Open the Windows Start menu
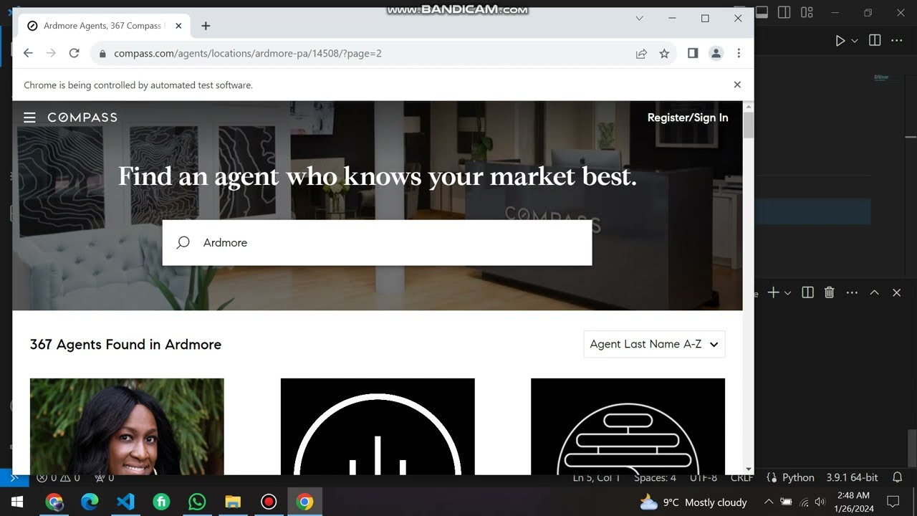 click(x=17, y=502)
